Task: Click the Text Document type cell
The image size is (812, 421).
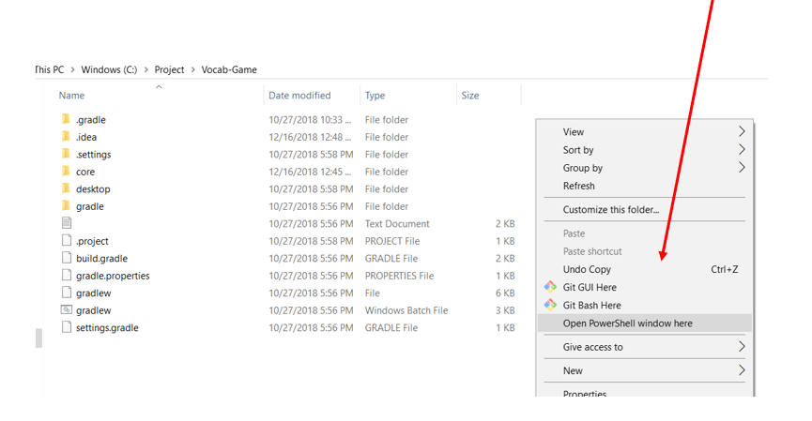Action: coord(397,224)
